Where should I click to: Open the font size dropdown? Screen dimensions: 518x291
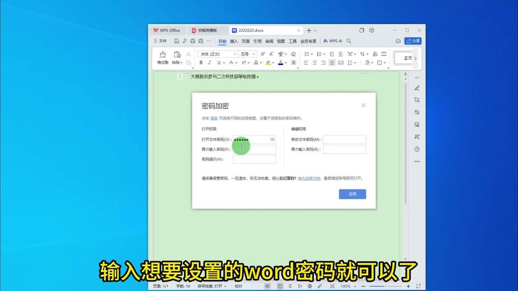[x=254, y=54]
